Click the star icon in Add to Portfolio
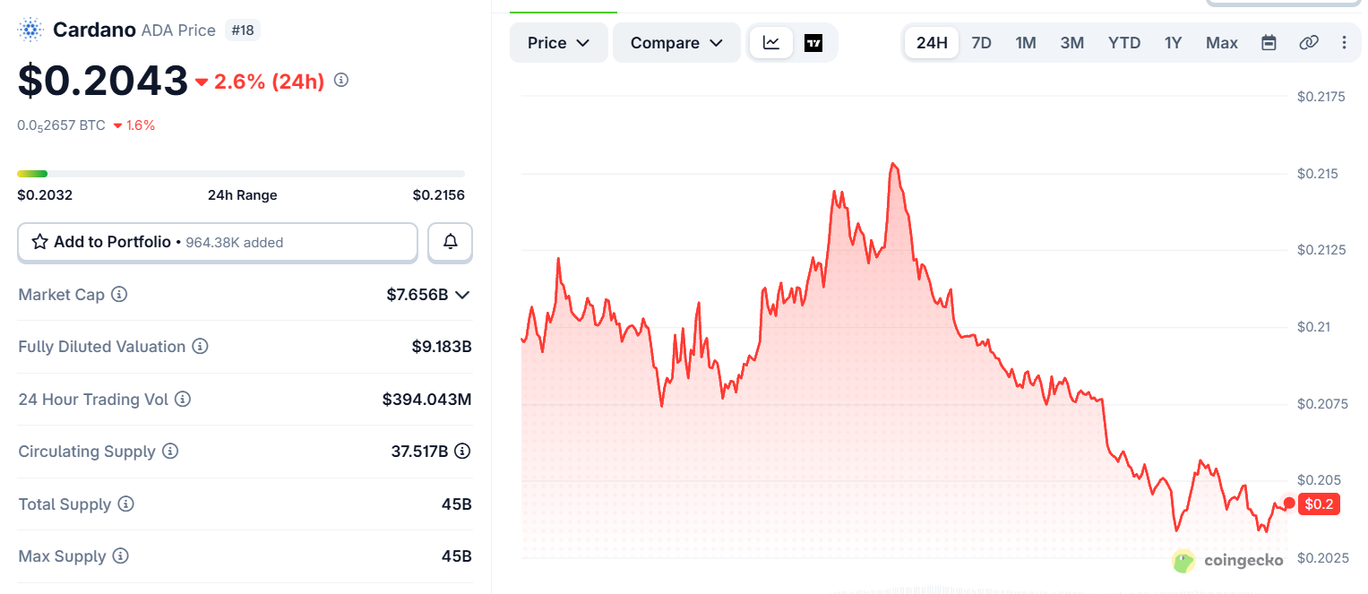Screen dimensions: 1368x594 click(x=40, y=242)
